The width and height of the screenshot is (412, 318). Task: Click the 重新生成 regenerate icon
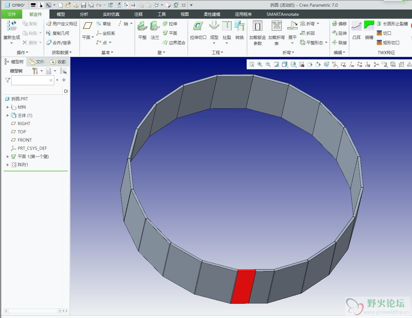tap(12, 27)
